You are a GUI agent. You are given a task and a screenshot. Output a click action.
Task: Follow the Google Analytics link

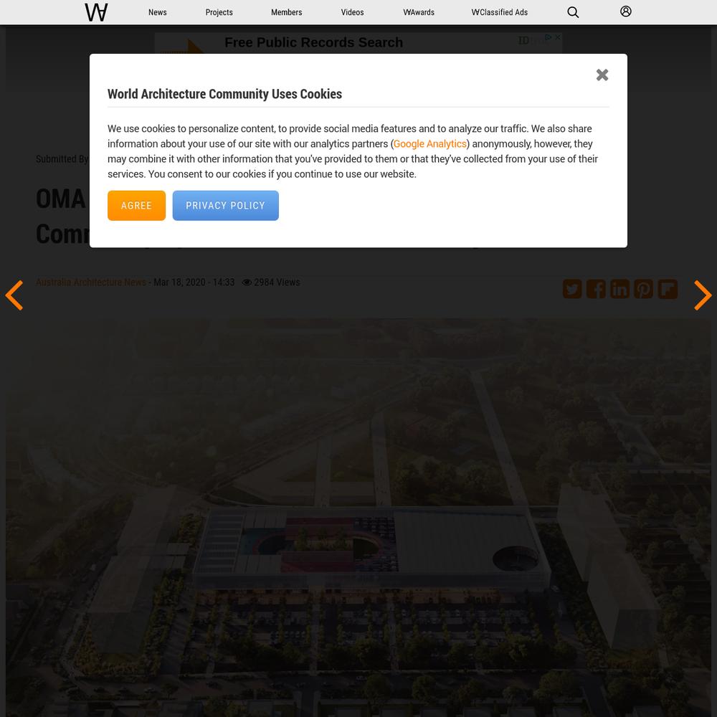click(429, 143)
